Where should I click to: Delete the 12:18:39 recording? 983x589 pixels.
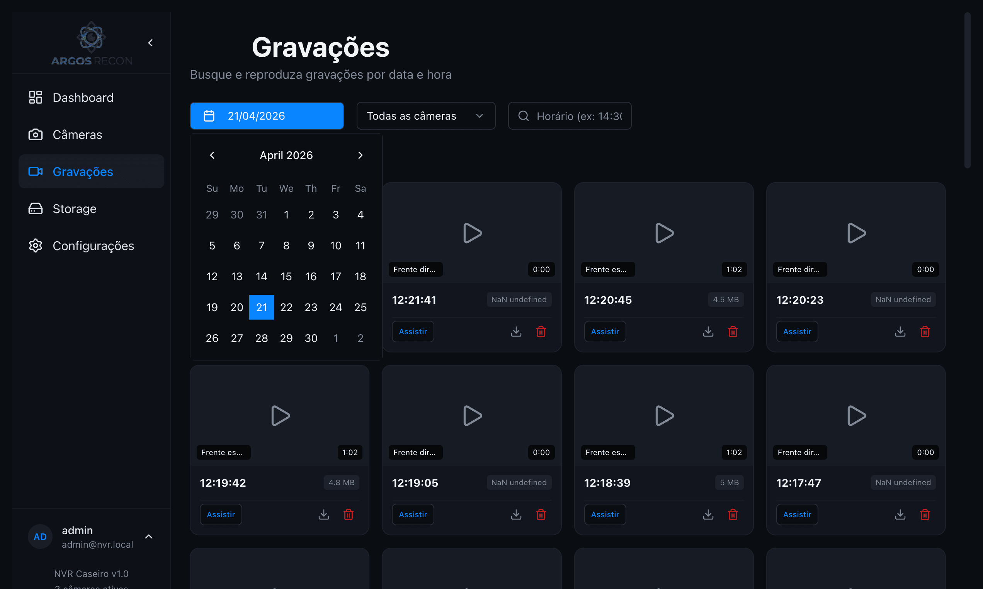(x=733, y=515)
